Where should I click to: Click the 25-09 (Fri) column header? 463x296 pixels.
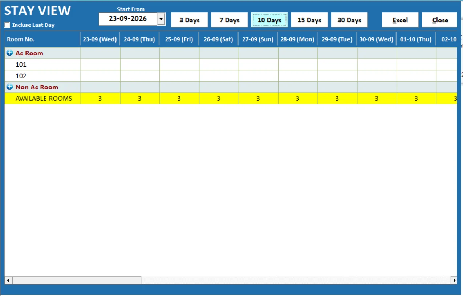click(x=179, y=39)
